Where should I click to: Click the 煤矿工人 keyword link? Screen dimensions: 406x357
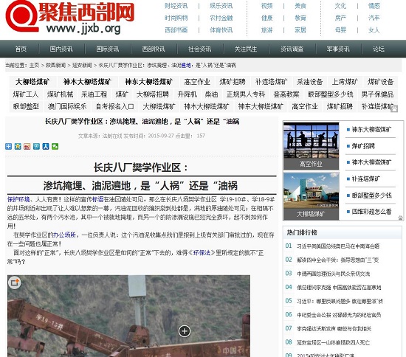pyautogui.click(x=26, y=94)
